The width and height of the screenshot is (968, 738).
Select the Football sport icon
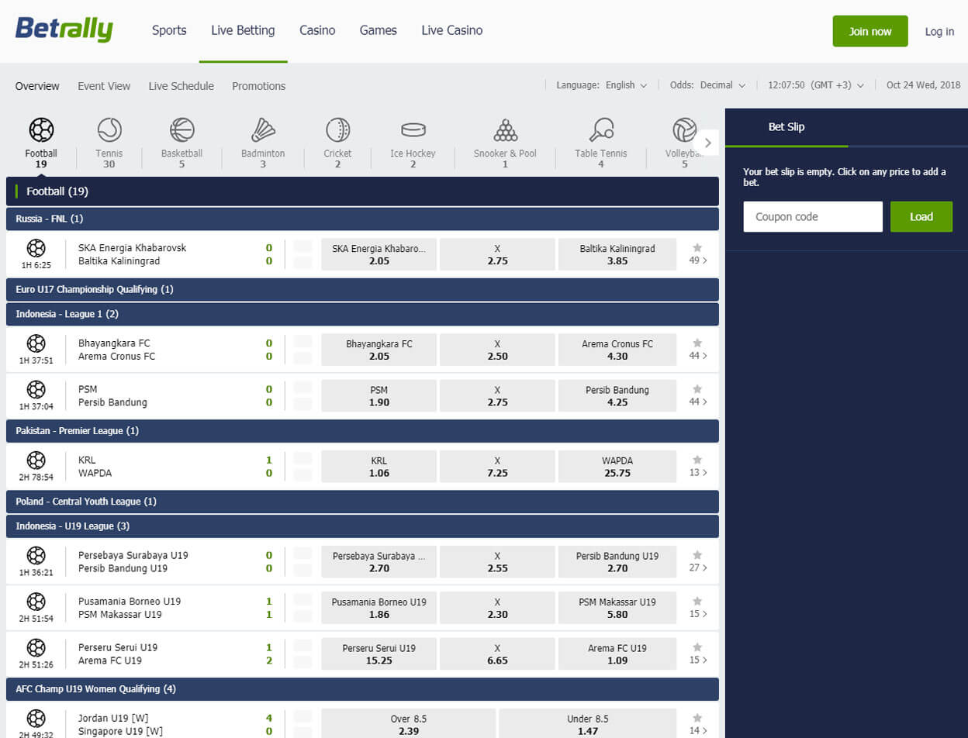[x=41, y=129]
